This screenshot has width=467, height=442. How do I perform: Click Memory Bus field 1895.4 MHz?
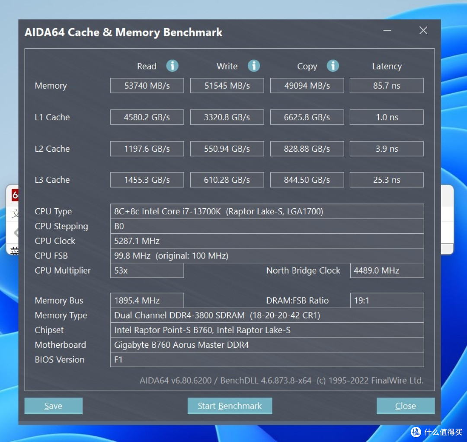(x=147, y=301)
